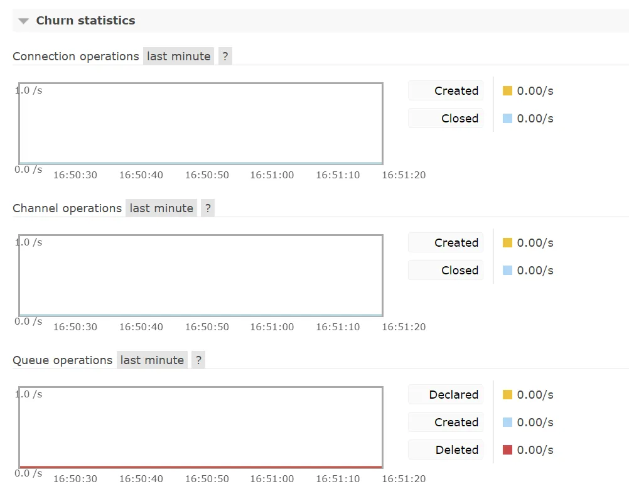Click yellow Created swatch under Connection operations
The height and width of the screenshot is (501, 629).
(507, 90)
